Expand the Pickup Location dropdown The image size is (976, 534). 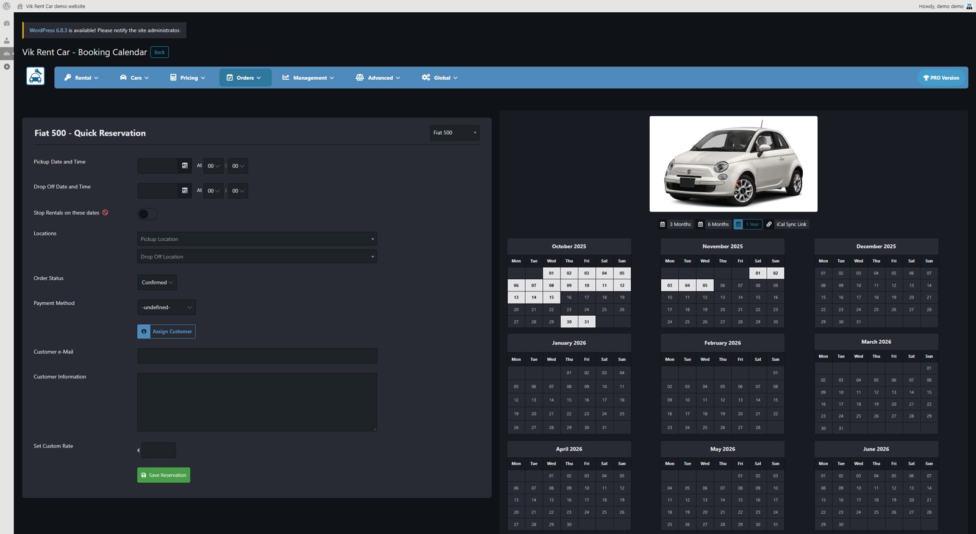(257, 239)
